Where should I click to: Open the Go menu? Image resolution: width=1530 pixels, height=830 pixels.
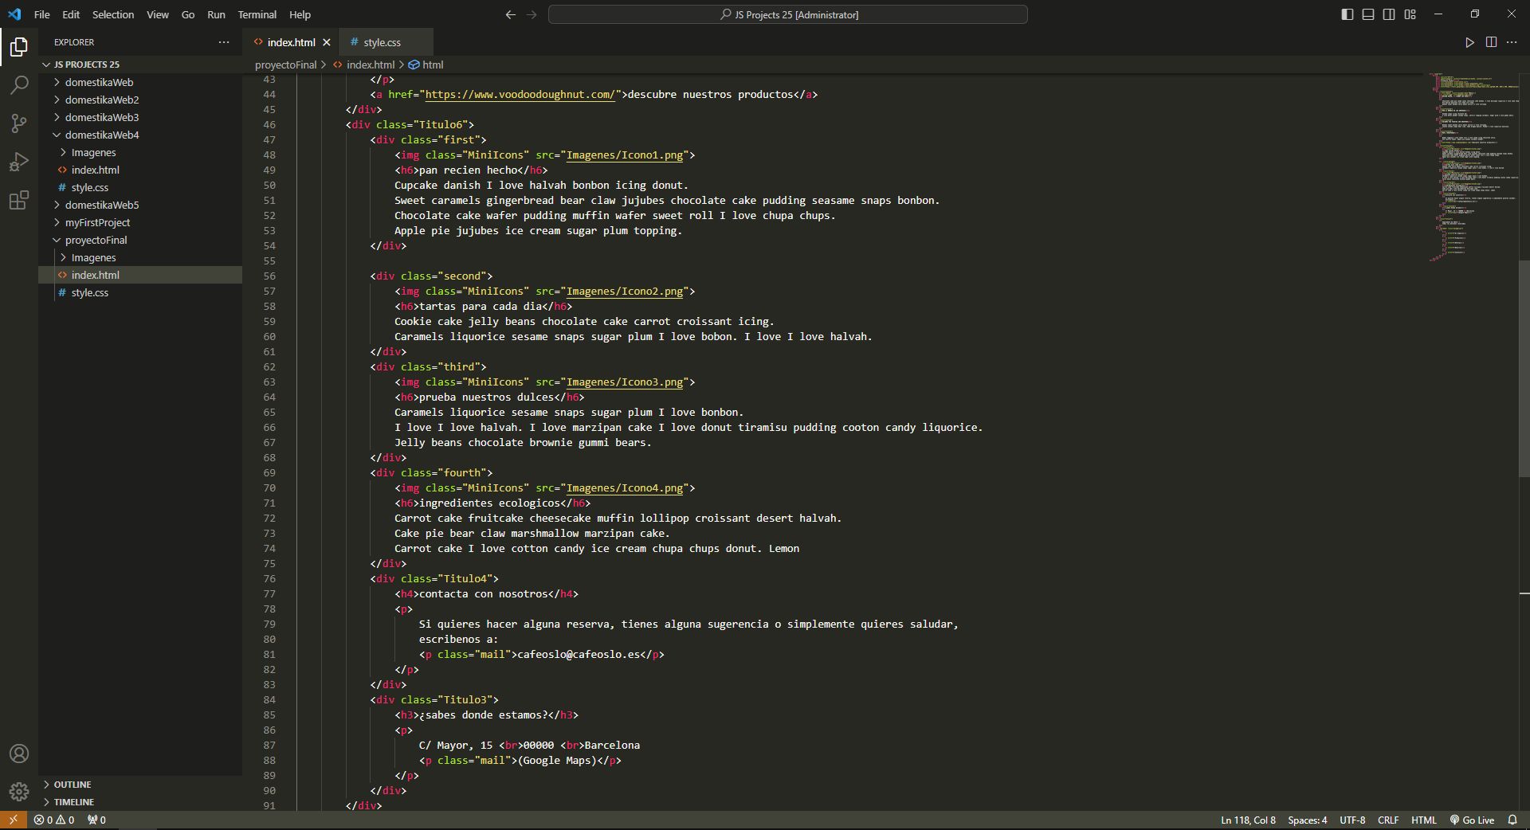[188, 14]
